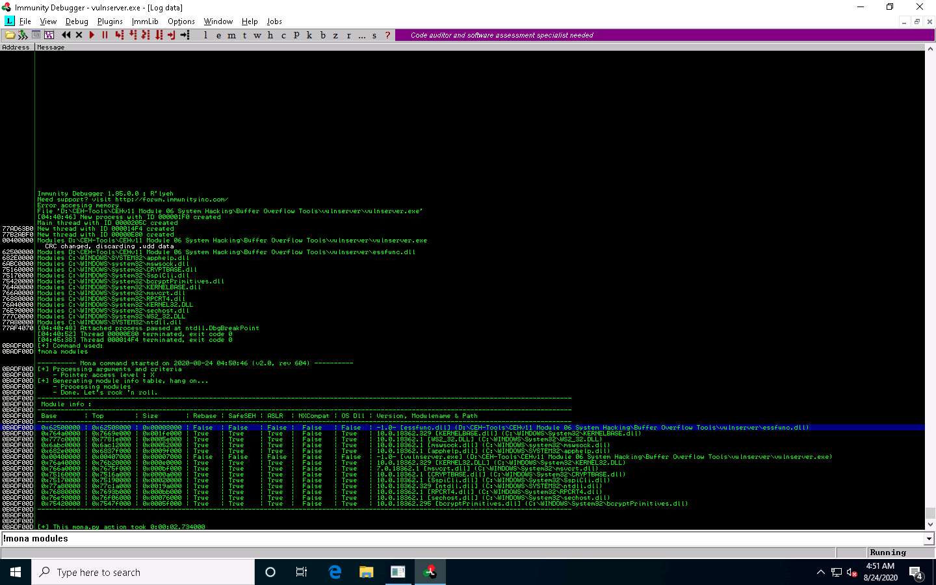Image resolution: width=936 pixels, height=585 pixels.
Task: Click the Address column header
Action: (16, 47)
